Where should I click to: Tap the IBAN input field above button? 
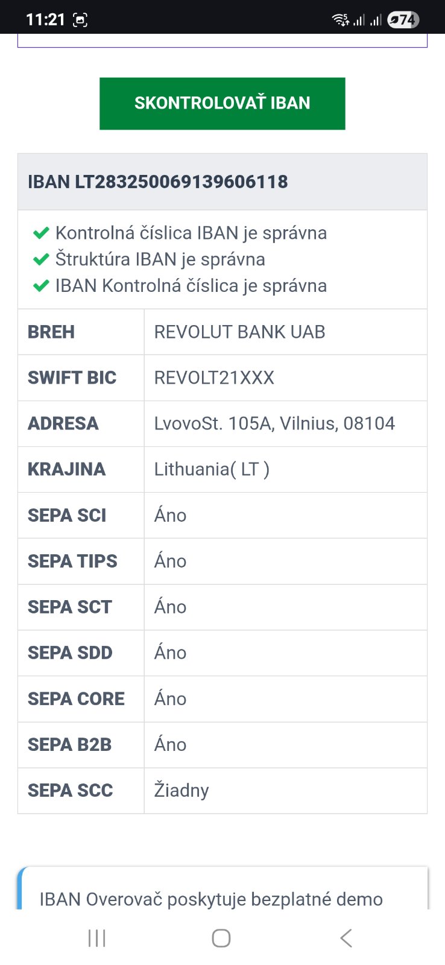coord(222,41)
